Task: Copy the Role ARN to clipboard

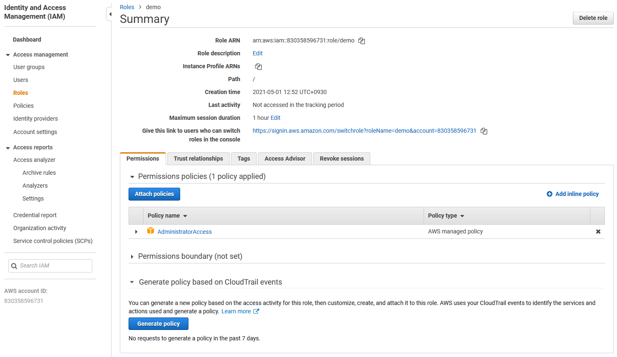Action: point(362,41)
